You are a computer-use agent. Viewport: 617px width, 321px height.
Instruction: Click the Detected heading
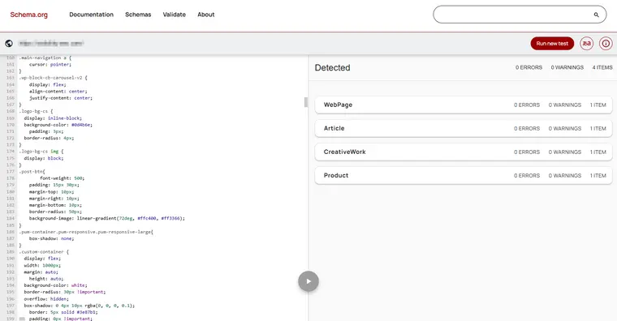click(x=333, y=67)
